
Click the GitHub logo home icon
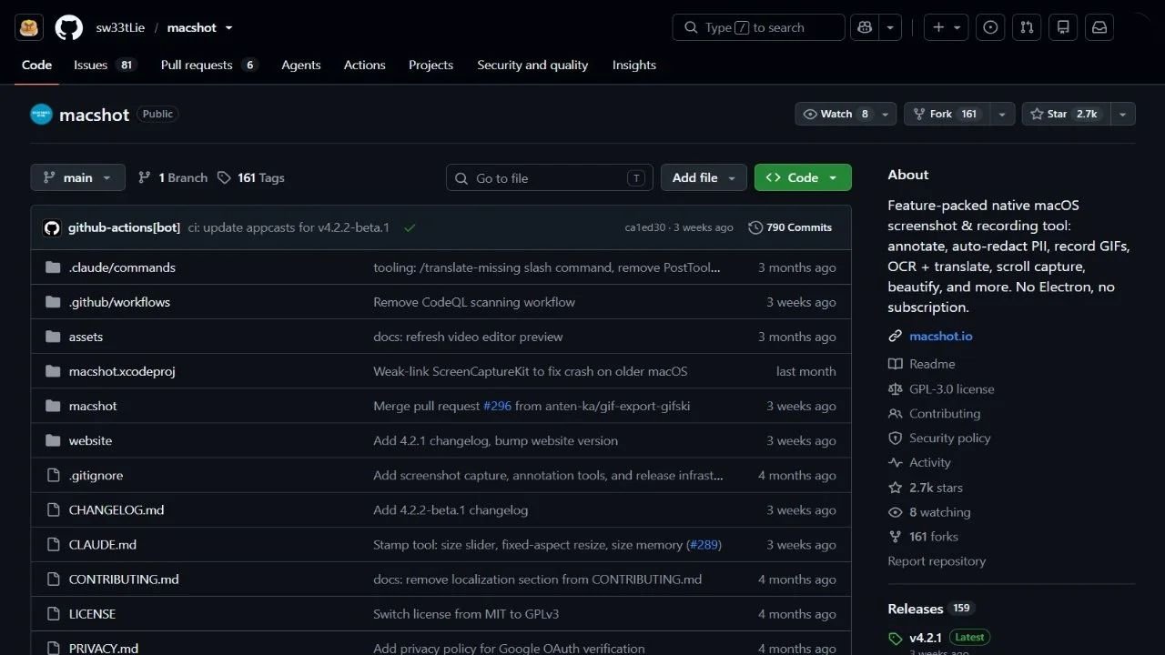click(68, 27)
